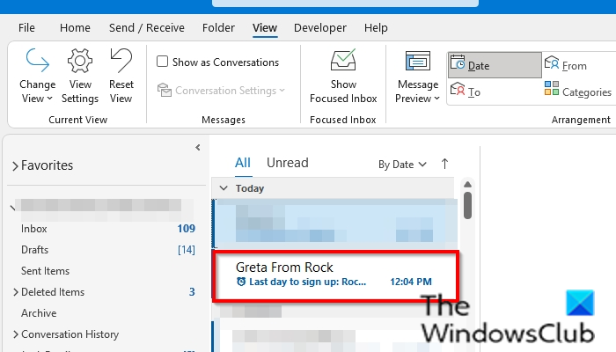Switch to the Developer tab
This screenshot has width=616, height=352.
coord(320,28)
